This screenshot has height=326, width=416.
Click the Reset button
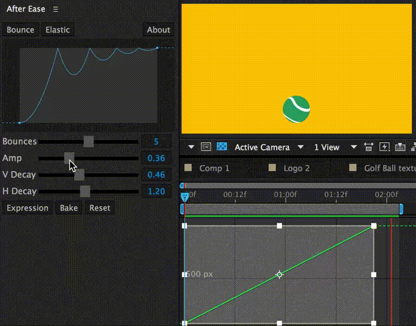(100, 208)
